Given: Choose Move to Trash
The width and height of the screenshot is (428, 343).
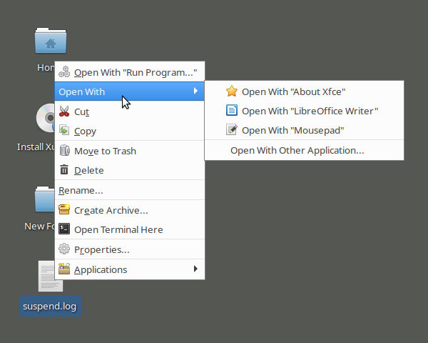Looking at the screenshot, I should (105, 151).
